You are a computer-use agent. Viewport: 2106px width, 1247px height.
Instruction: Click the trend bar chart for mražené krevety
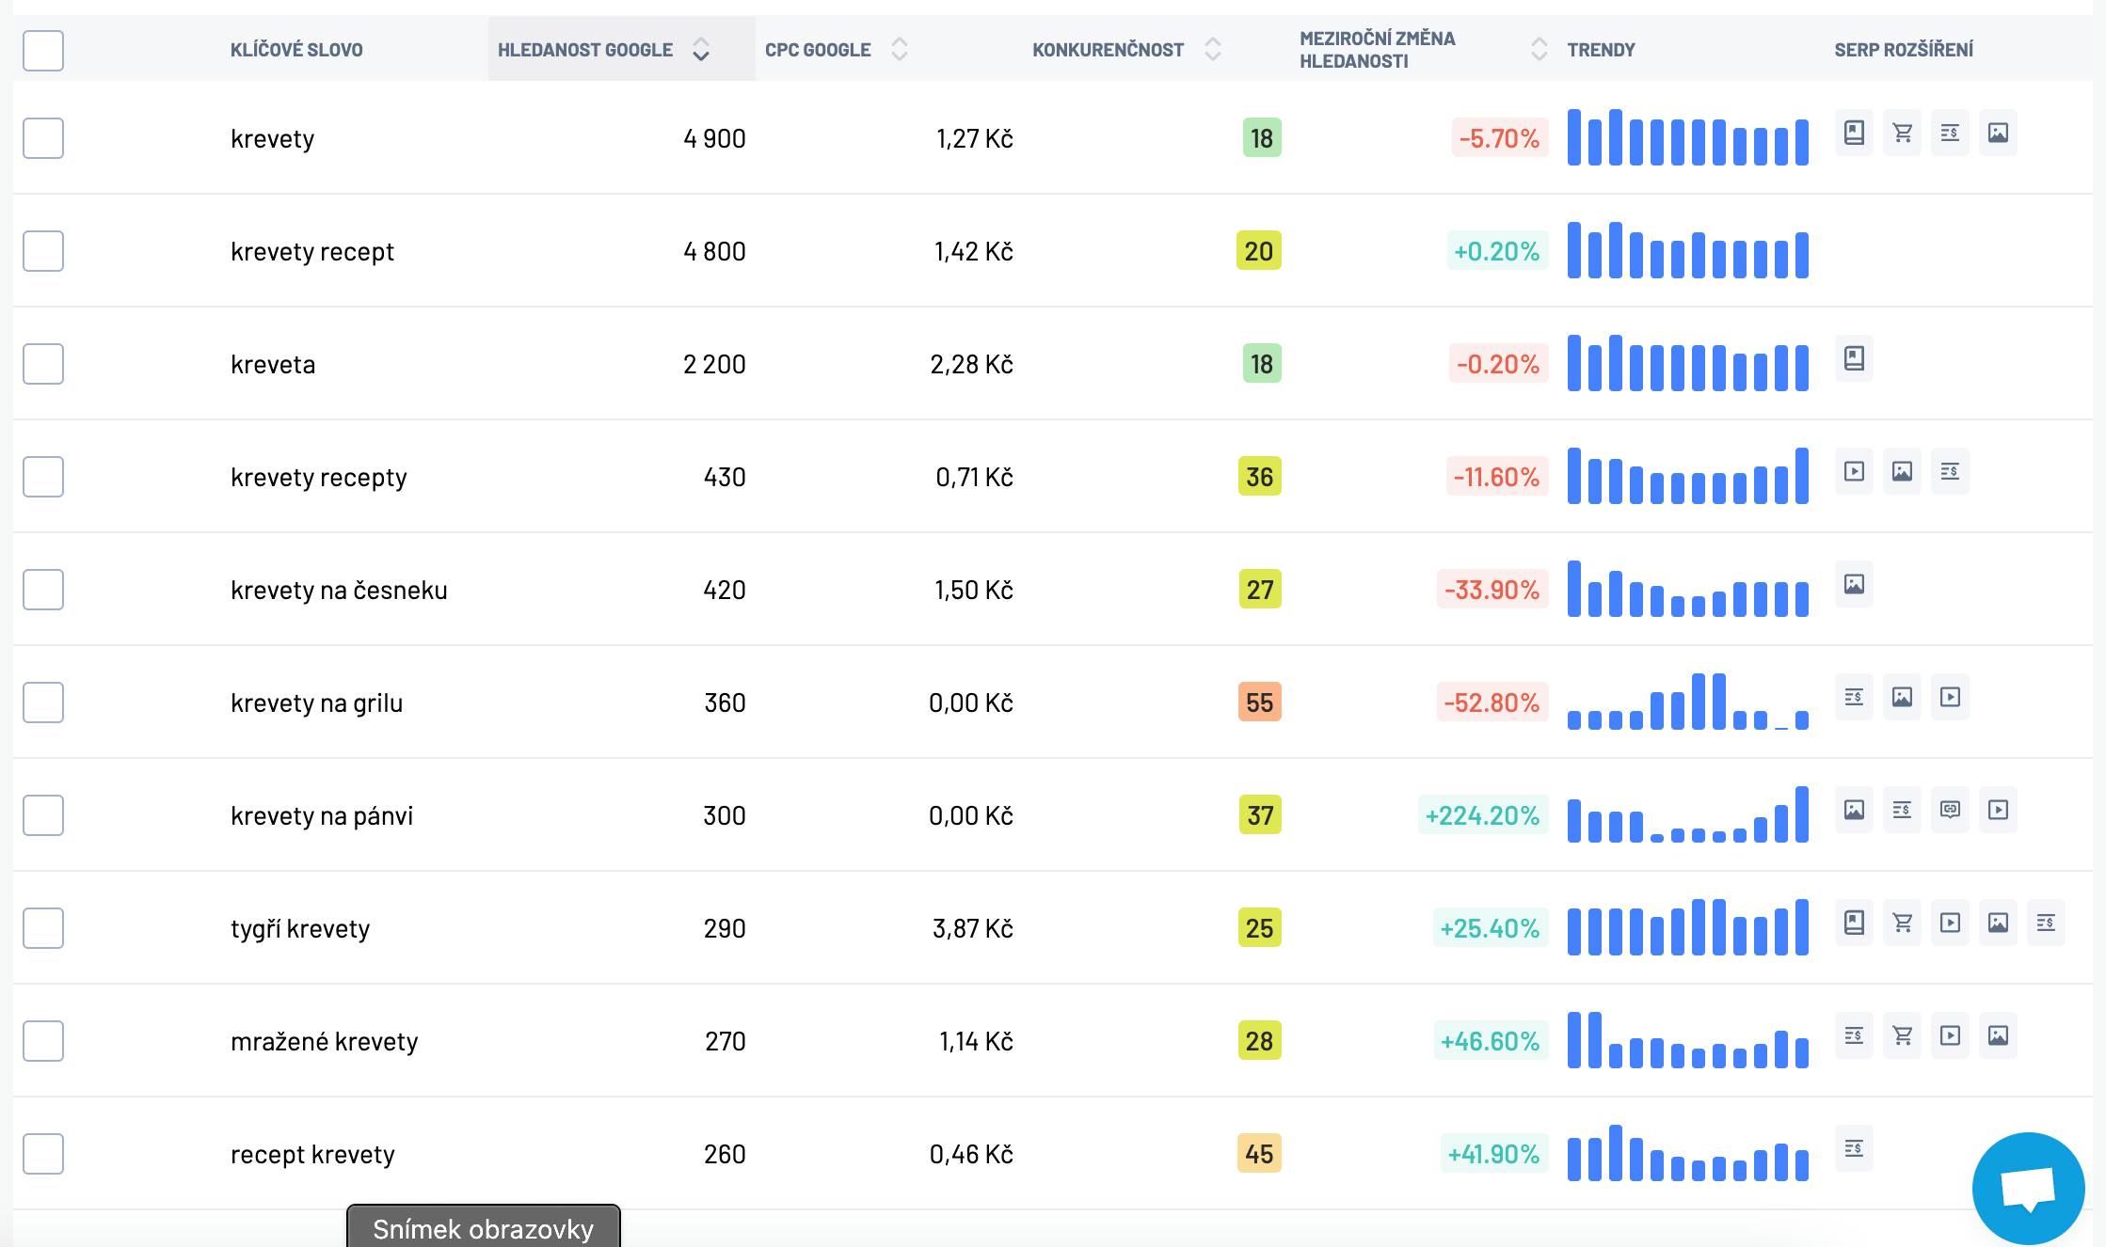click(x=1688, y=1040)
